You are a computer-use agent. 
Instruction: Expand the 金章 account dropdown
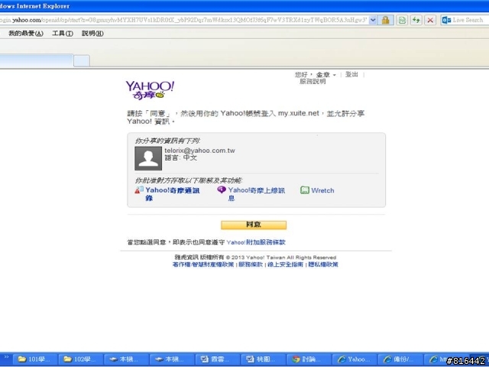tap(326, 75)
